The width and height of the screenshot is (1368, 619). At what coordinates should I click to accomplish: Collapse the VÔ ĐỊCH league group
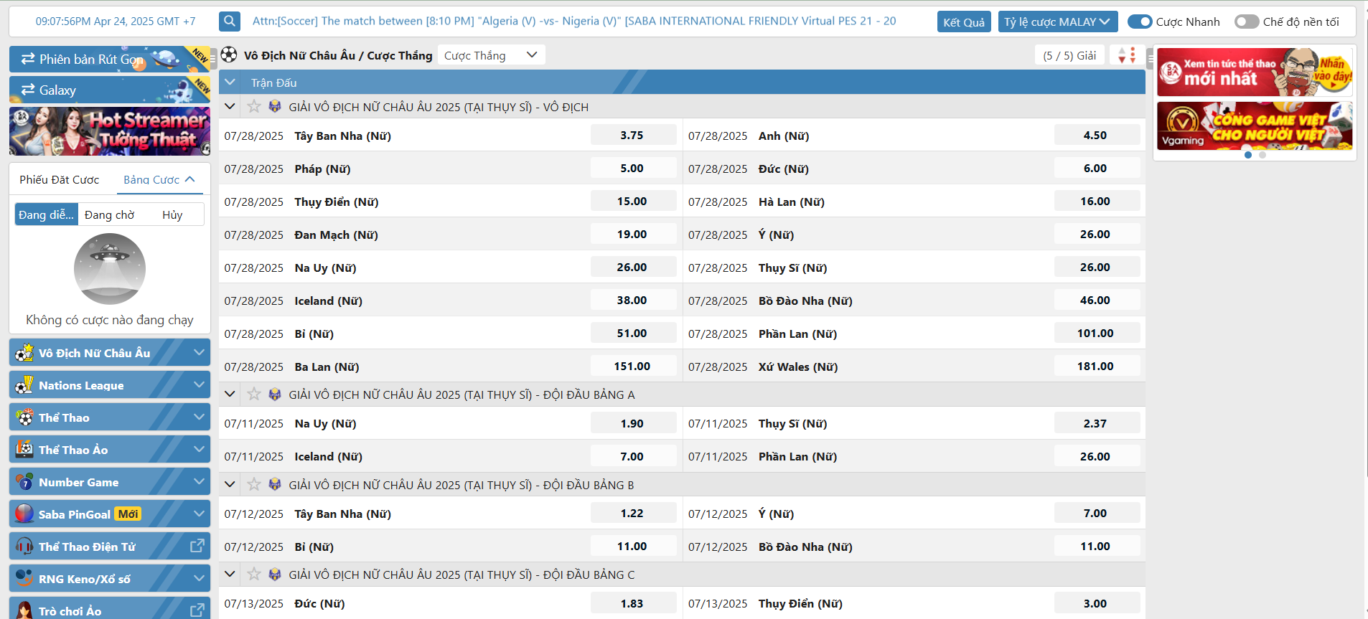click(x=230, y=107)
